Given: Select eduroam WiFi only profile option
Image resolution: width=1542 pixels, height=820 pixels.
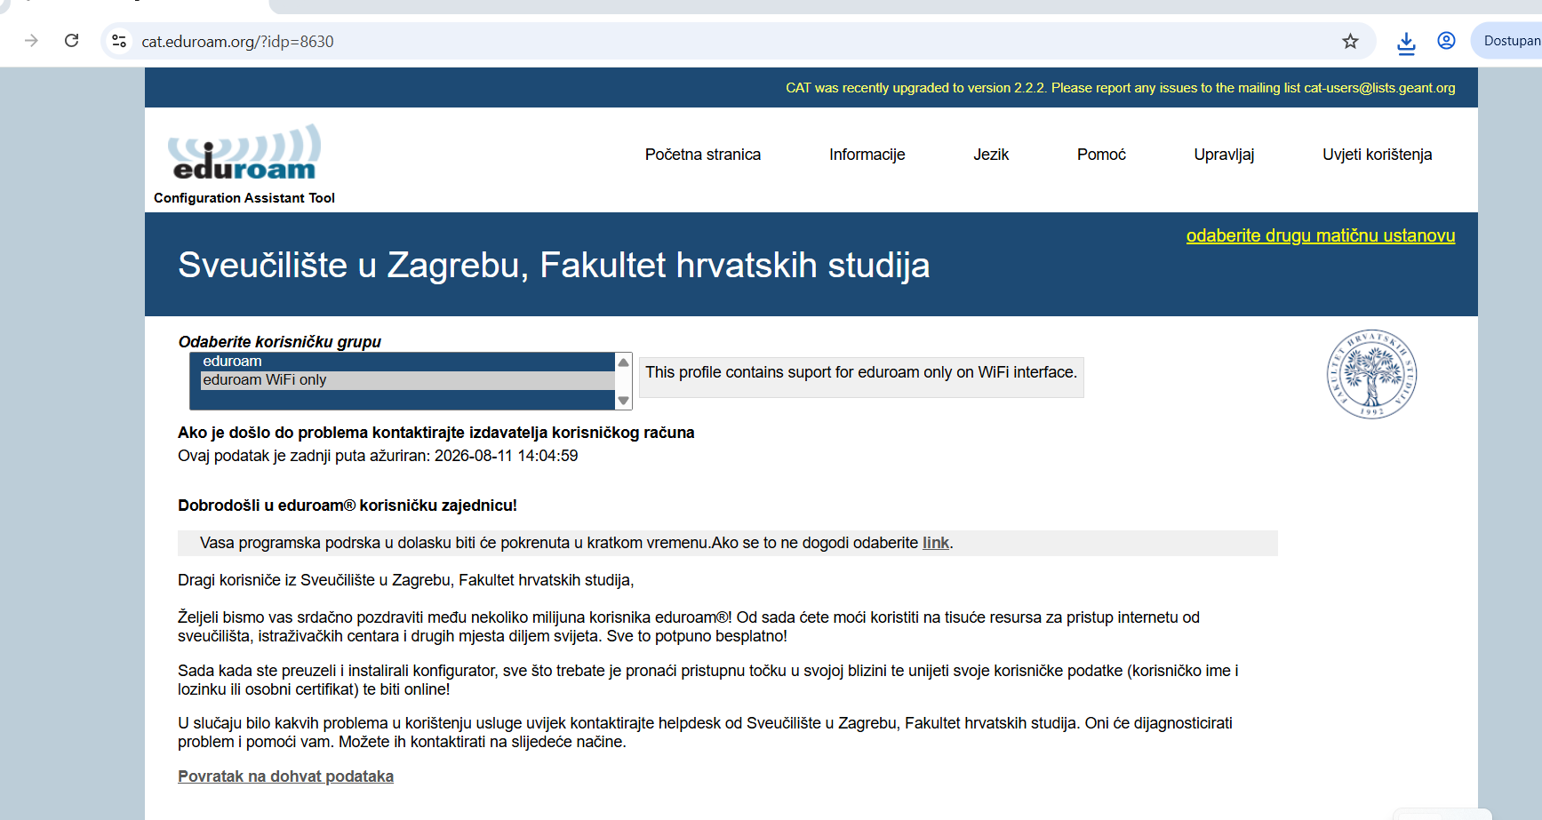Looking at the screenshot, I should (x=407, y=380).
